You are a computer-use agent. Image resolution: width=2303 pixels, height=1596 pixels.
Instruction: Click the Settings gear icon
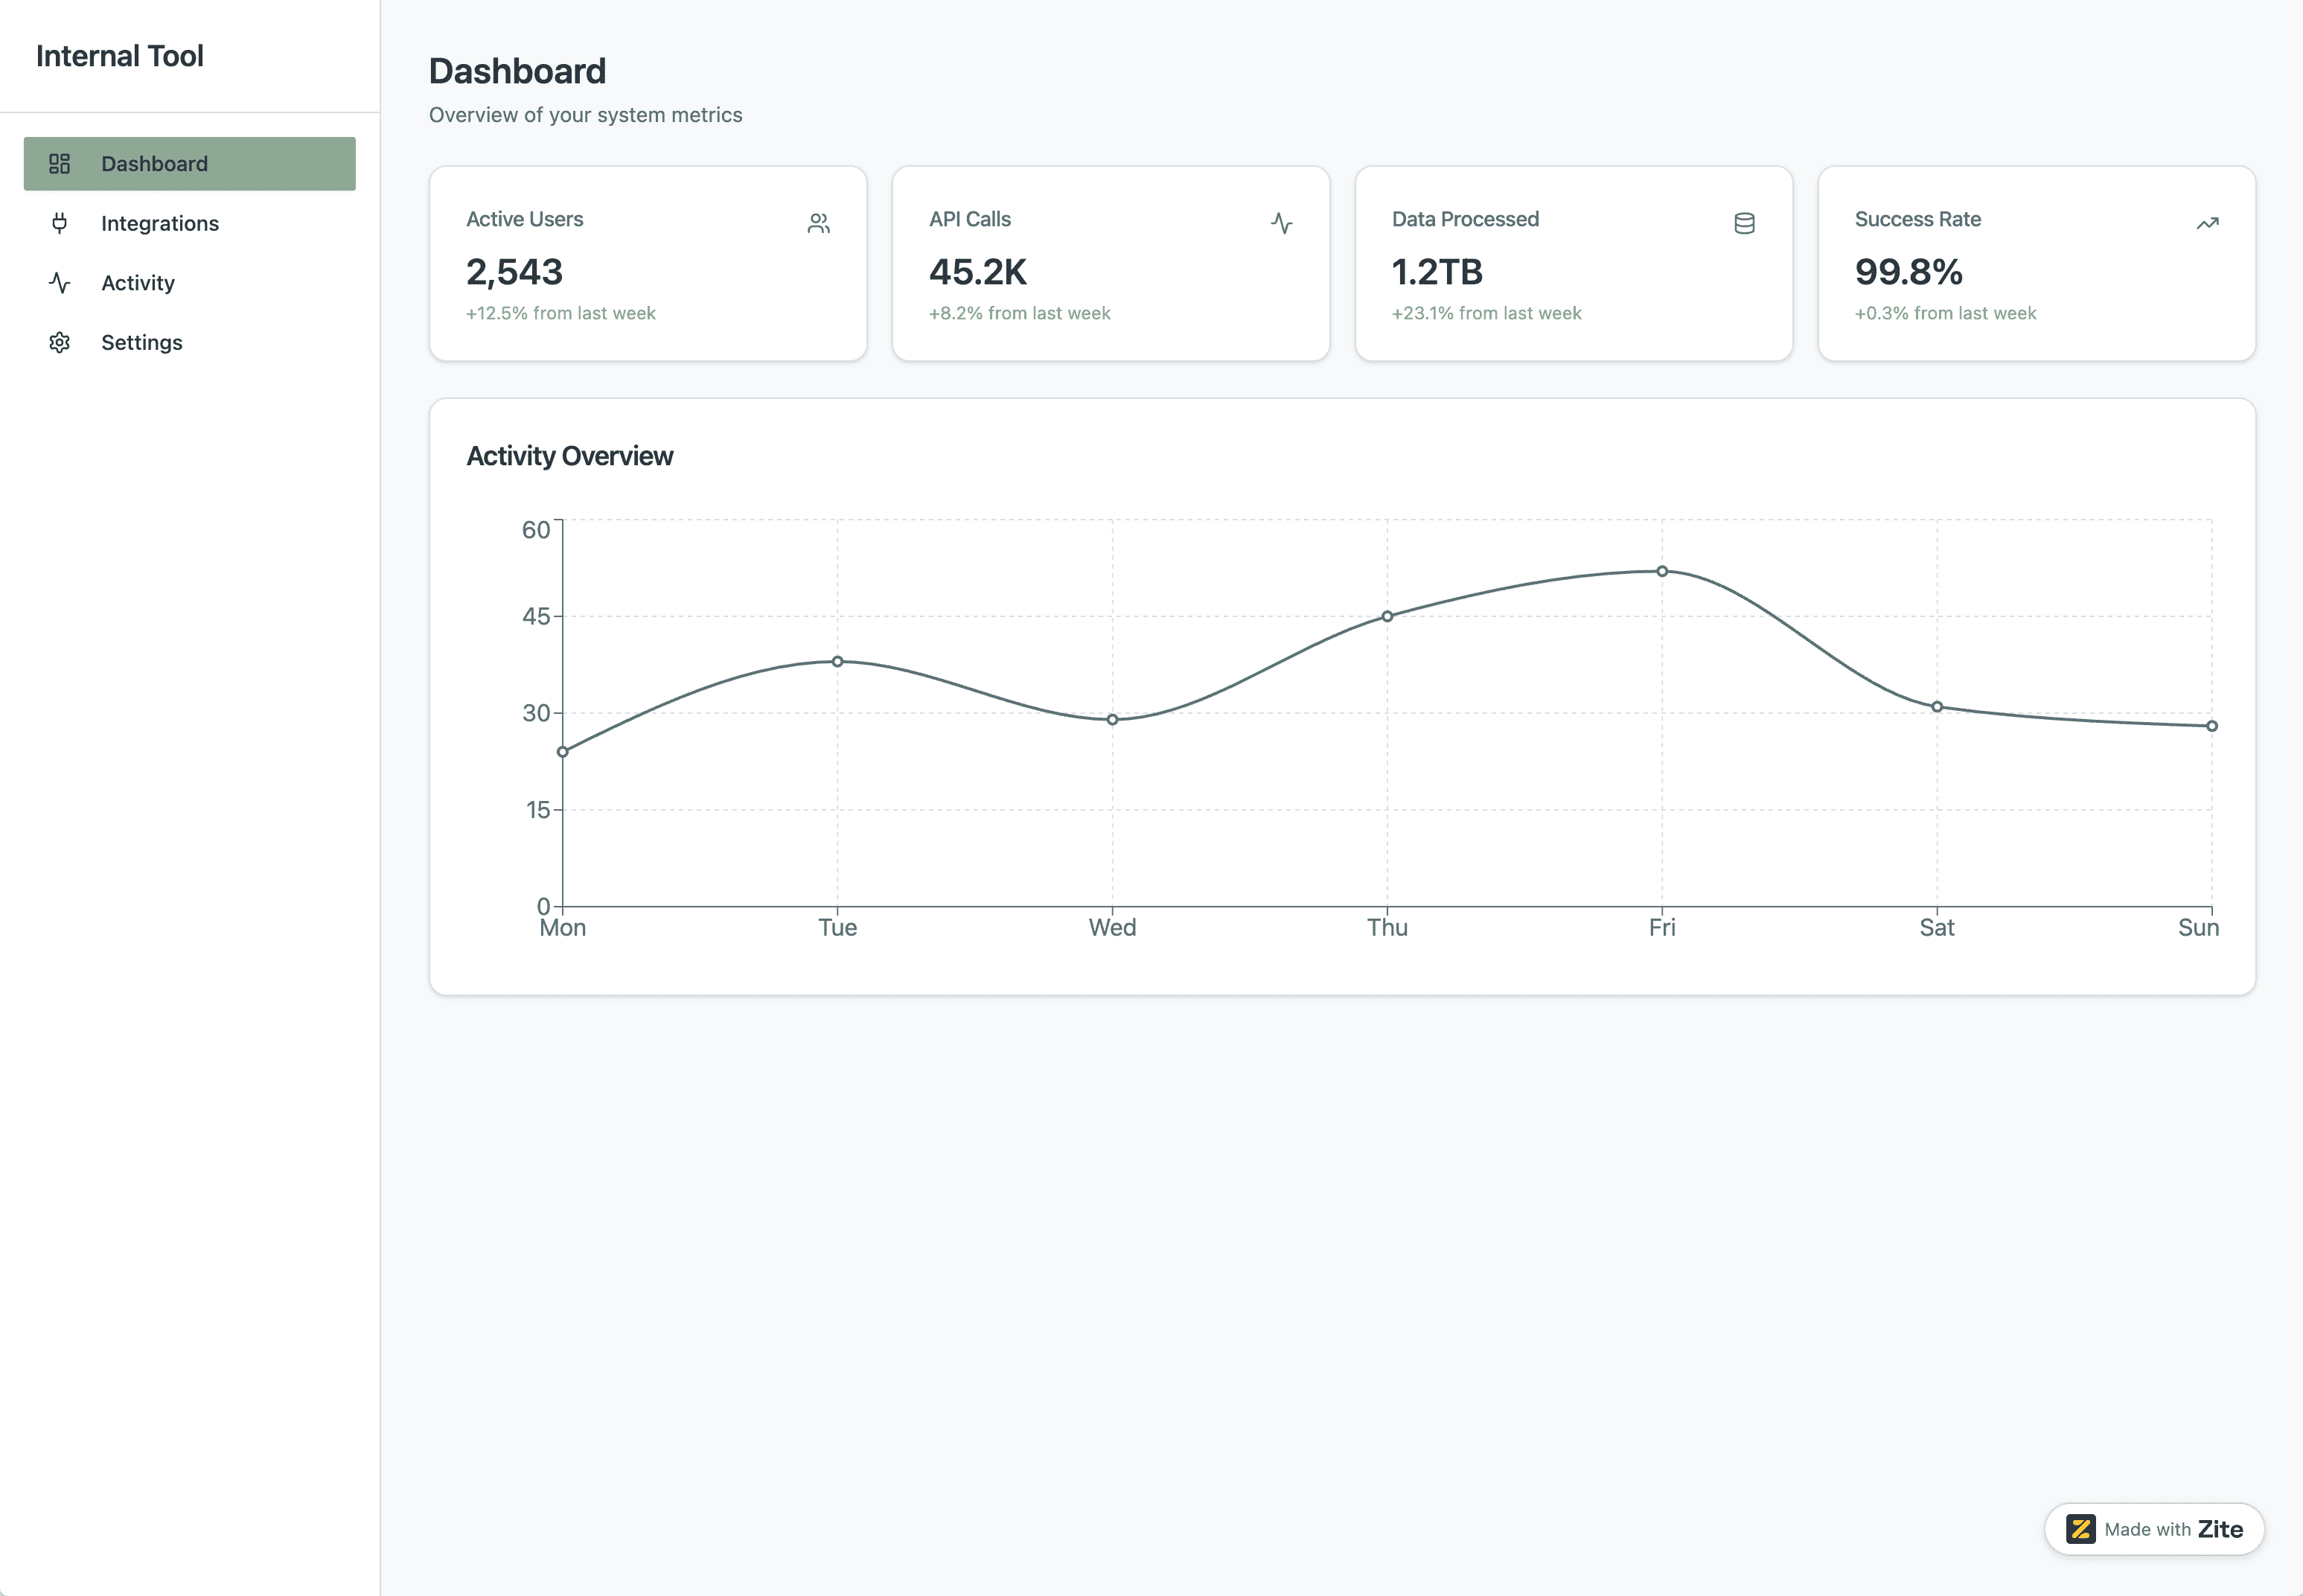[60, 343]
